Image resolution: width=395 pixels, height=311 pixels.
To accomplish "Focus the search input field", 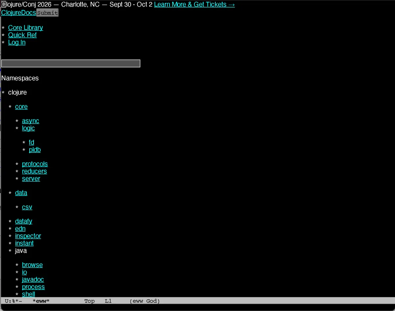I will tap(71, 63).
